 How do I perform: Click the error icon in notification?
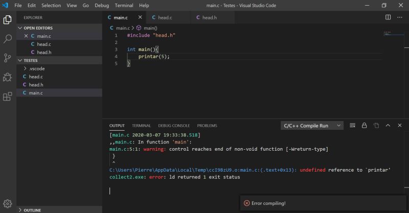click(x=246, y=203)
